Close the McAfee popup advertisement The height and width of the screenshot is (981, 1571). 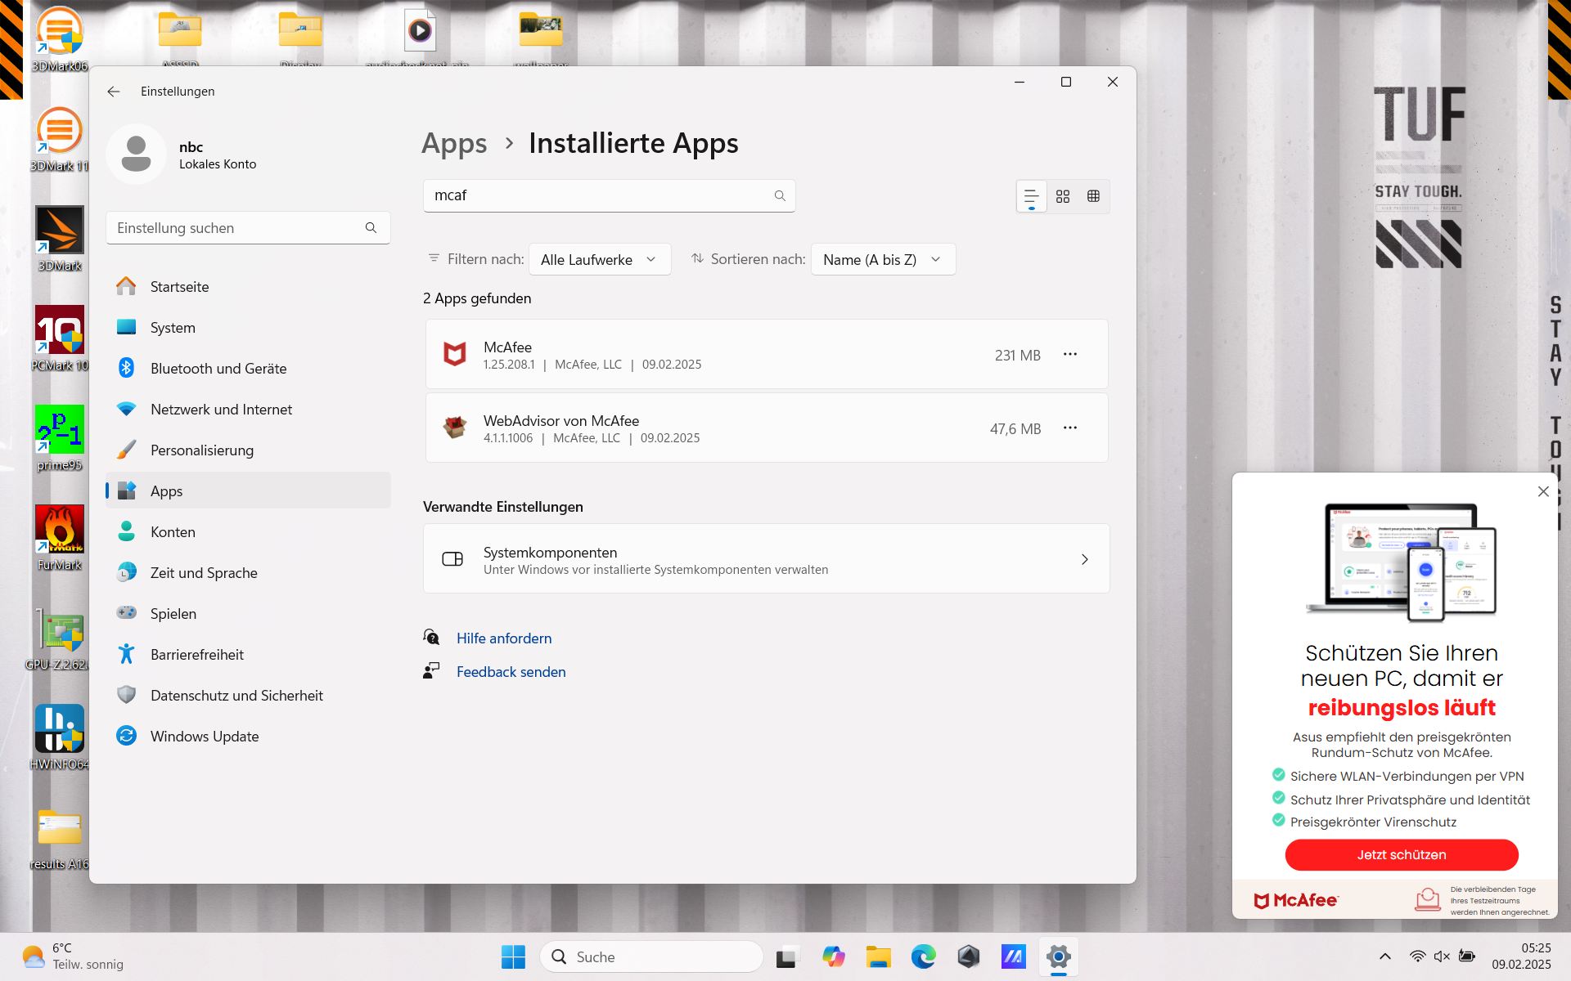click(1542, 491)
